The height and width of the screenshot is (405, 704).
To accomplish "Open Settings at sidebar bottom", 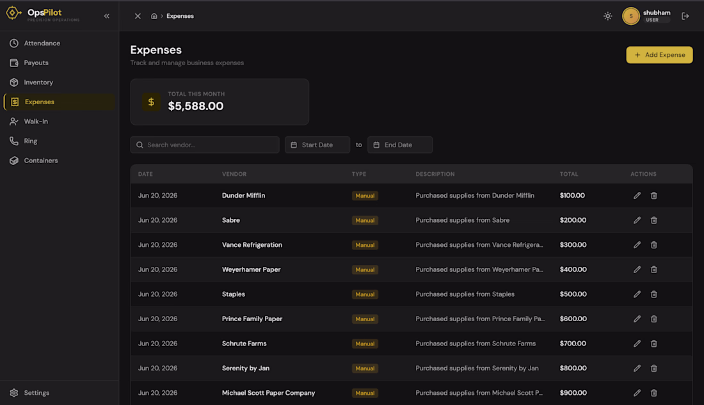I will [60, 393].
